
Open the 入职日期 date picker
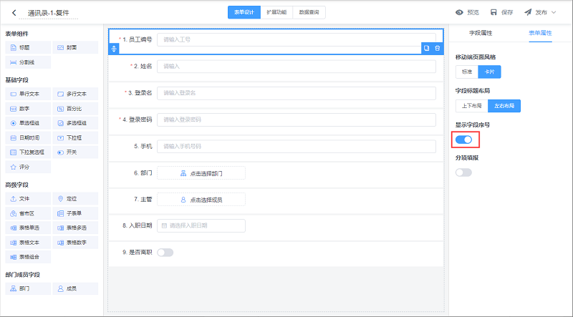tap(201, 225)
